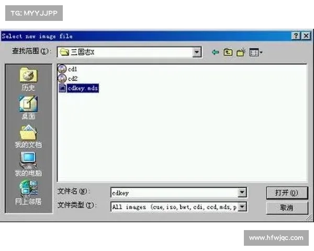The height and width of the screenshot is (251, 314).
Task: Open the 文件类型 file type dropdown
Action: click(x=242, y=207)
